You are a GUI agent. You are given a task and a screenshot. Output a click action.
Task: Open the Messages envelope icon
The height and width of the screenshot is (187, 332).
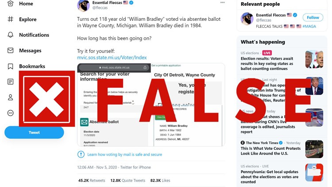click(10, 51)
